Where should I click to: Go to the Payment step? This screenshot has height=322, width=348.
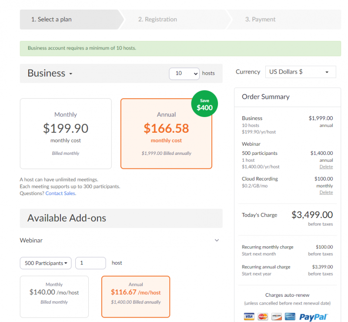[260, 19]
